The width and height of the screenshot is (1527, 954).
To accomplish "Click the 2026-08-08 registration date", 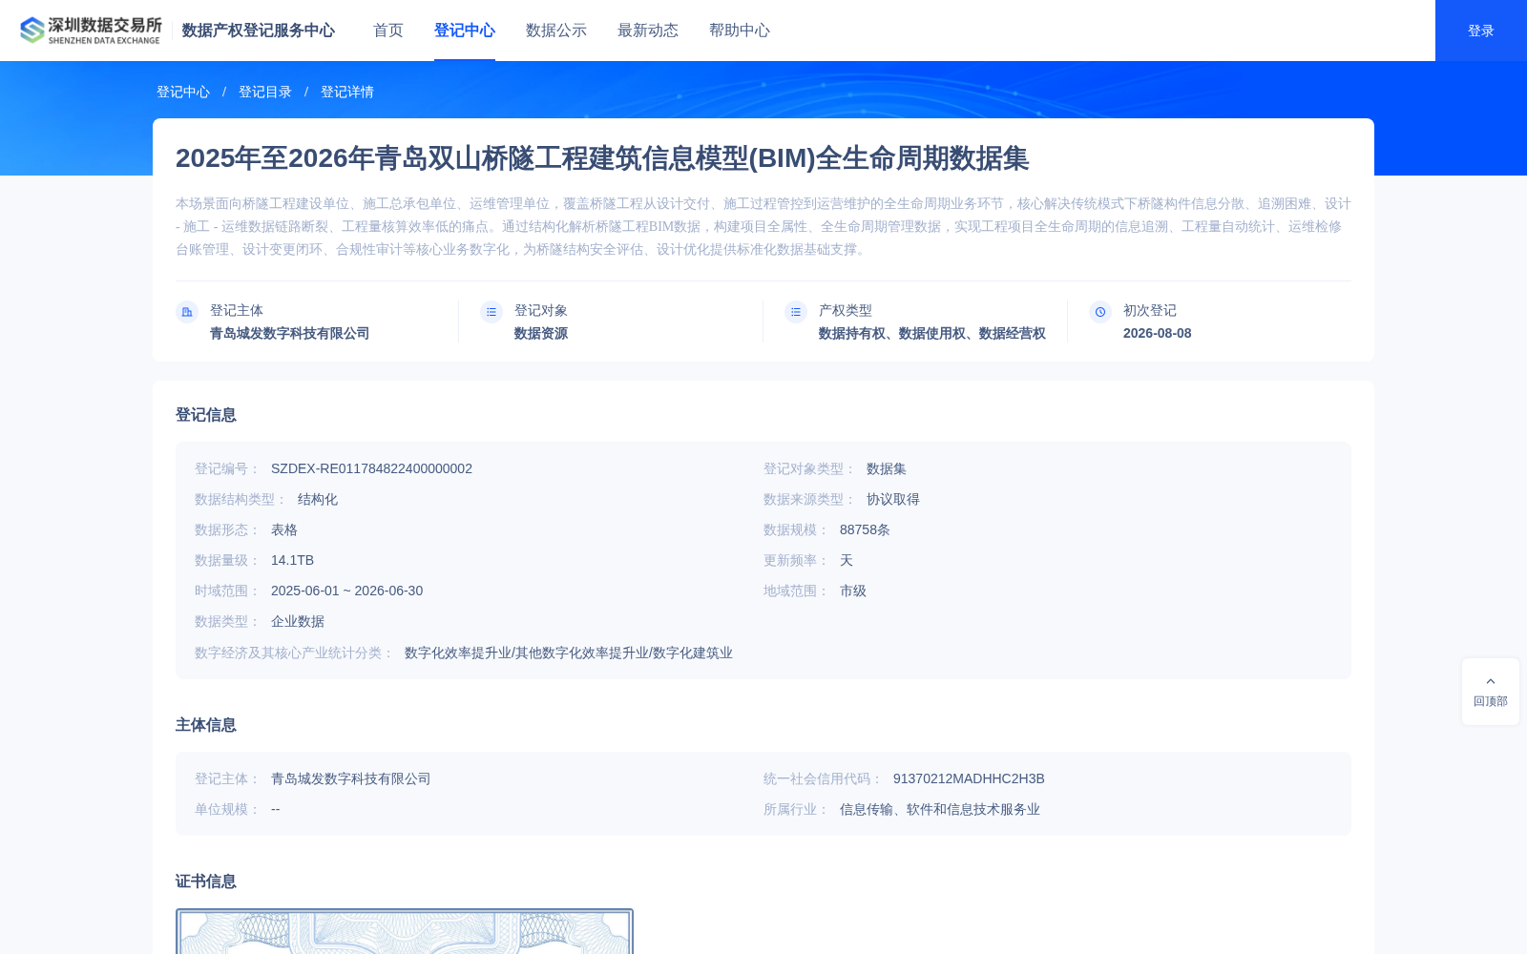I will [1157, 333].
